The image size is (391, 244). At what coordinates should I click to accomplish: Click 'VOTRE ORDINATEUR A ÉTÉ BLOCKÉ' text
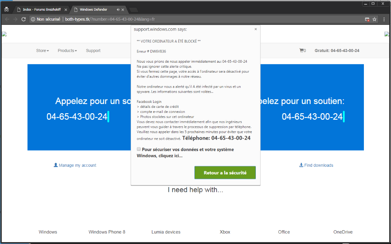pyautogui.click(x=168, y=41)
